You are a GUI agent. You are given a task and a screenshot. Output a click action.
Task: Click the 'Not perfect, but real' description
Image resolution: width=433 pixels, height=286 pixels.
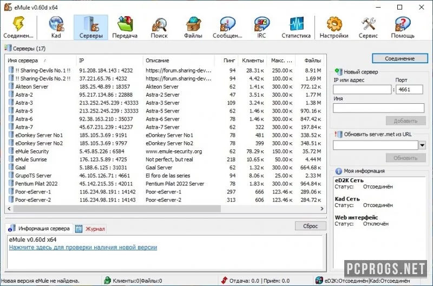169,159
